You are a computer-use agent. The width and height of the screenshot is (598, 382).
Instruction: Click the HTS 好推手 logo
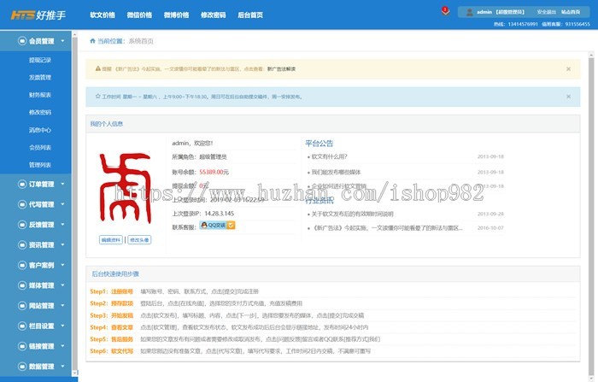(x=38, y=15)
